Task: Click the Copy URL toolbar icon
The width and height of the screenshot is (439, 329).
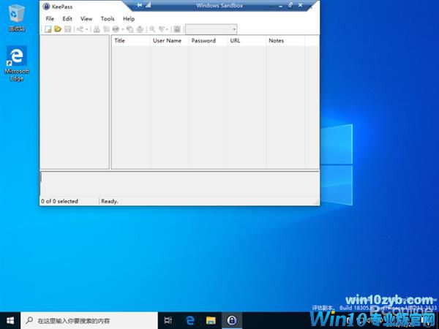Action: point(130,29)
